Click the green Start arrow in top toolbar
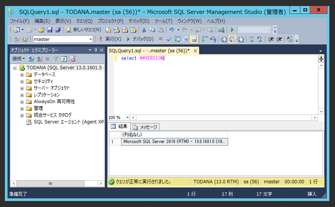Screen dimensions: 335x207 tap(232, 30)
